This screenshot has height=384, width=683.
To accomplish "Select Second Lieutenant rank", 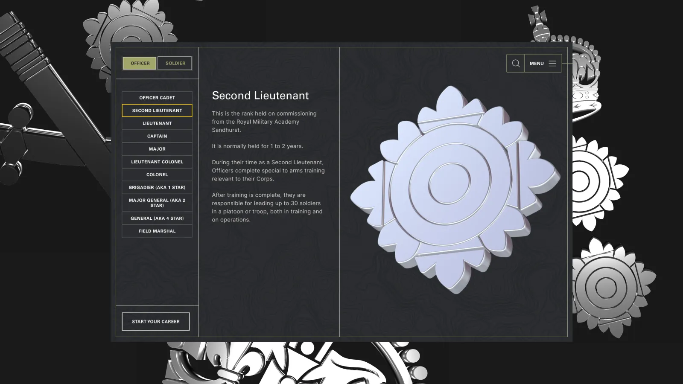I will click(x=157, y=111).
